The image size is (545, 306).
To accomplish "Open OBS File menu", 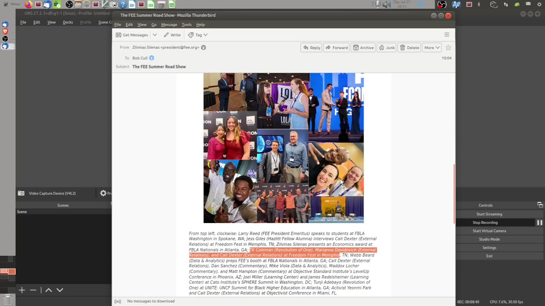I will (23, 22).
